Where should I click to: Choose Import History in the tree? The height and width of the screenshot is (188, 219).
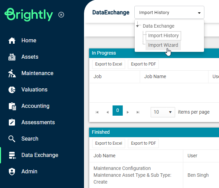point(163,35)
